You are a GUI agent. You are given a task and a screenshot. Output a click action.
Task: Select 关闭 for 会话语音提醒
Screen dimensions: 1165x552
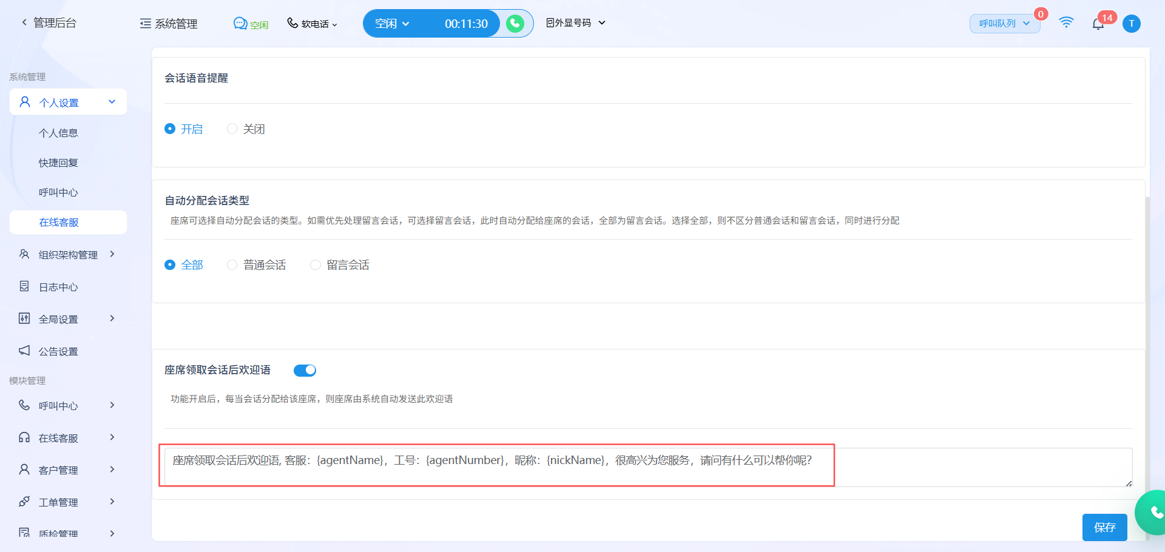tap(232, 129)
